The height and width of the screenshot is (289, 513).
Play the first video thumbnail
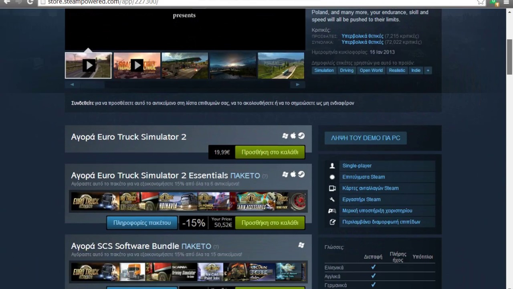pos(89,65)
